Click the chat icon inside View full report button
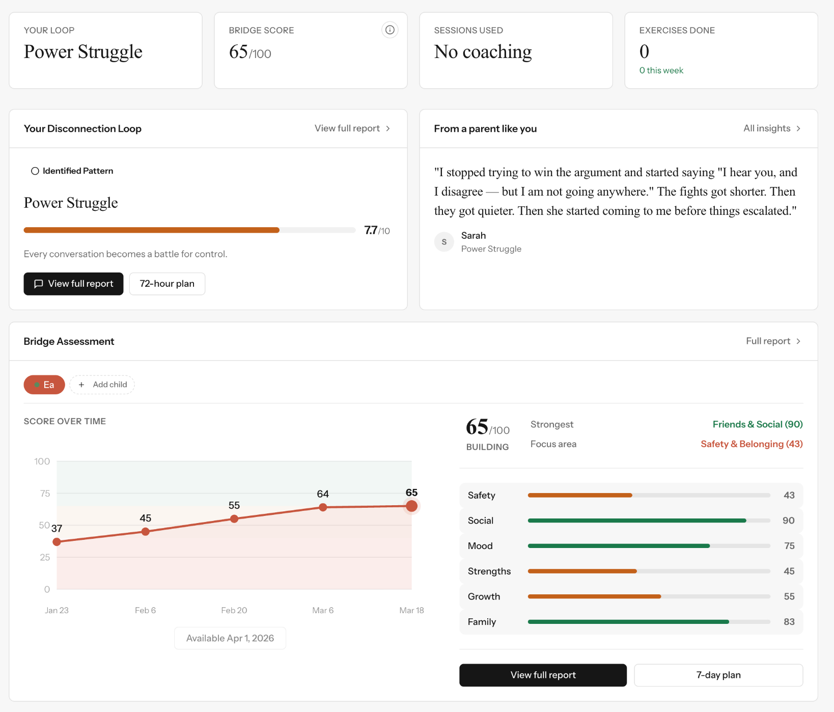The image size is (834, 712). [x=39, y=284]
